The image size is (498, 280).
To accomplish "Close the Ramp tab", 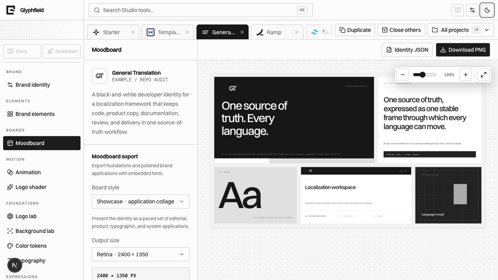I will click(296, 32).
